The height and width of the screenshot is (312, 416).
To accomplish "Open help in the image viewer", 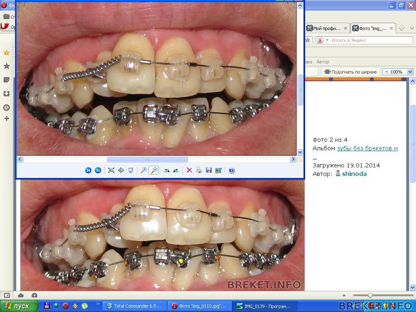I will (232, 170).
